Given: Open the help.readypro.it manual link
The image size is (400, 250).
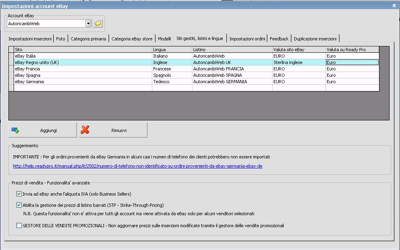Looking at the screenshot, I should point(137,166).
